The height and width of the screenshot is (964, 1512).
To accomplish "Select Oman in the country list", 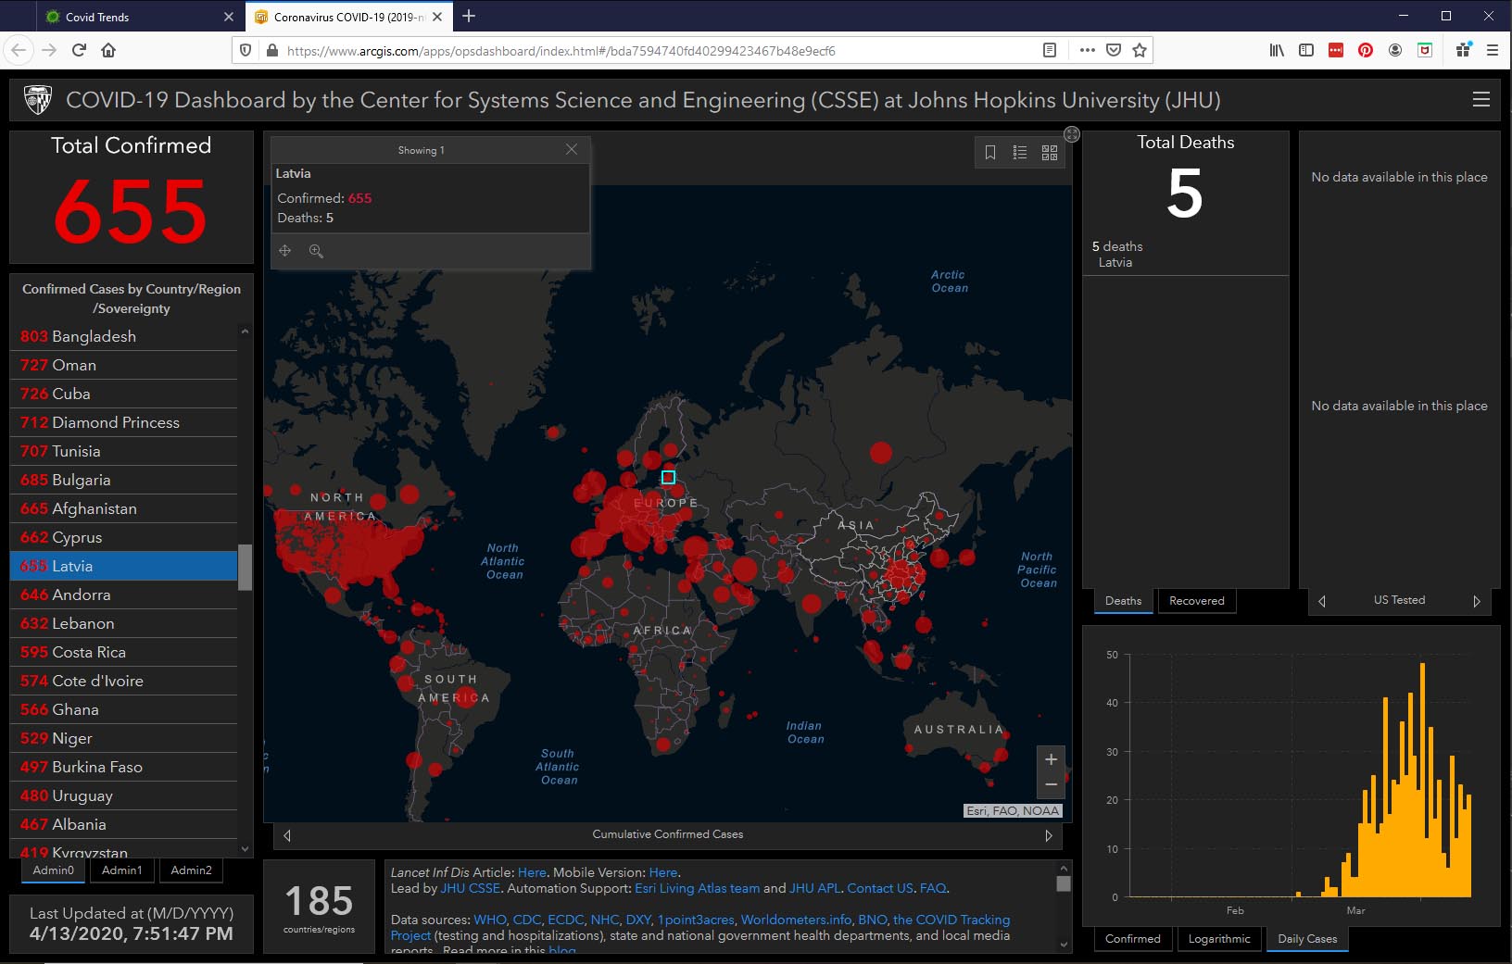I will coord(124,365).
